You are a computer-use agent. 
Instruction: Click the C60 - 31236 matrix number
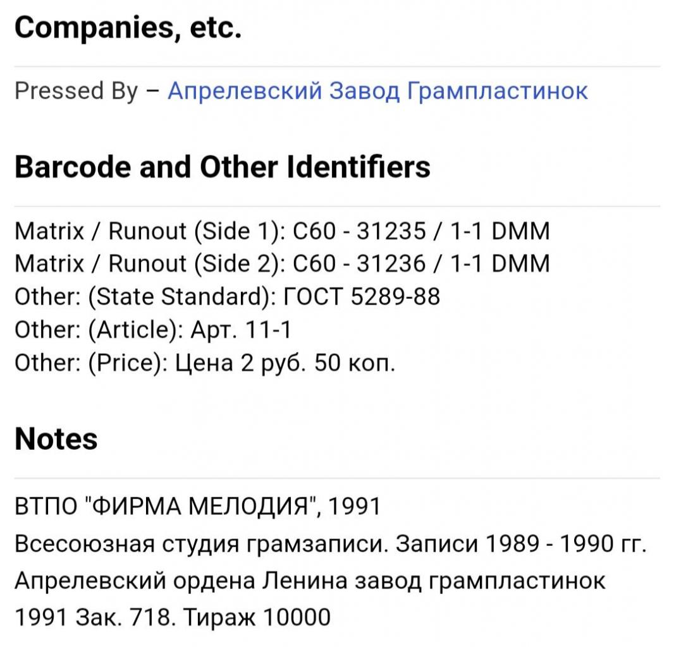point(359,263)
